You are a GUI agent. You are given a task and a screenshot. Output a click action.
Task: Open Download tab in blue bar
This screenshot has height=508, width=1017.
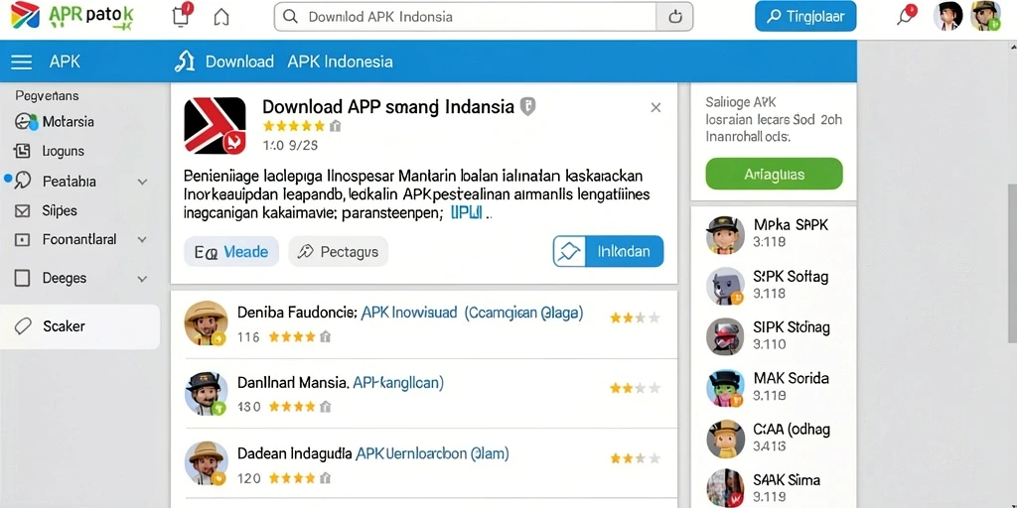pos(239,62)
